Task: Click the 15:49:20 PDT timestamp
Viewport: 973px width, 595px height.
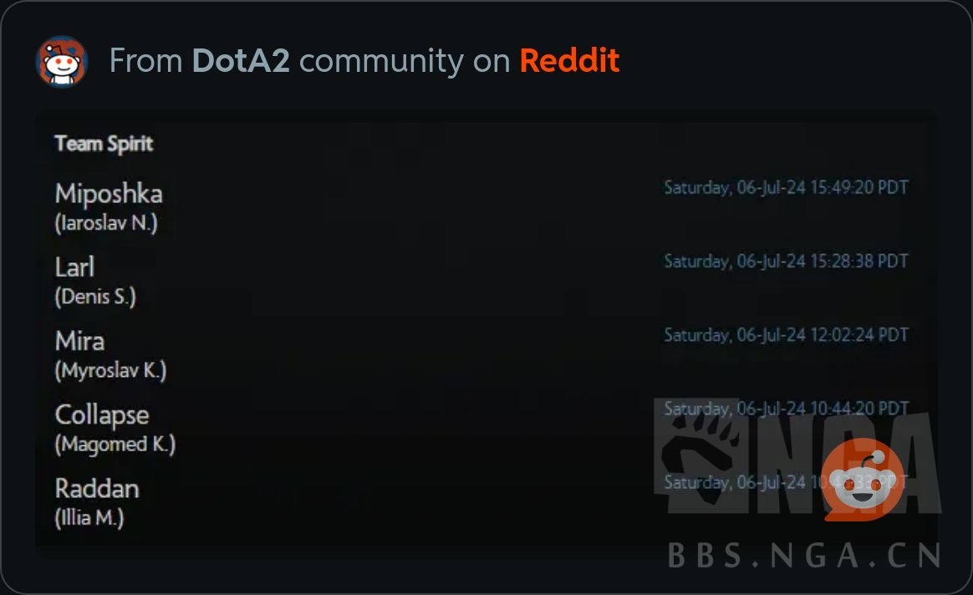Action: [x=787, y=187]
